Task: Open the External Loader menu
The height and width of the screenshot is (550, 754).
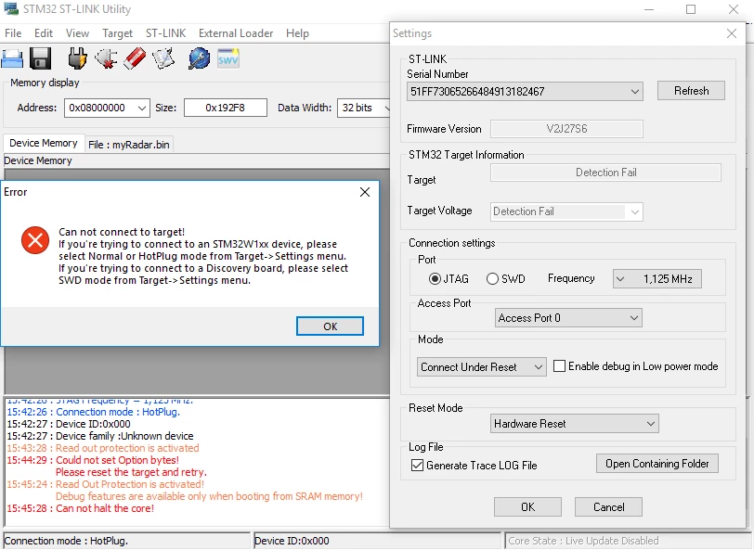Action: [x=236, y=33]
